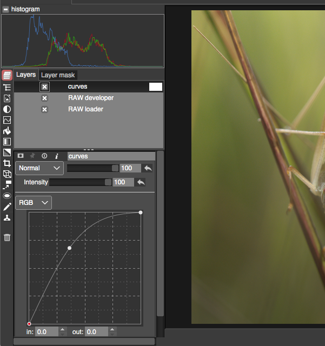Delete layer with the trash icon
Image resolution: width=325 pixels, height=346 pixels.
(7, 237)
